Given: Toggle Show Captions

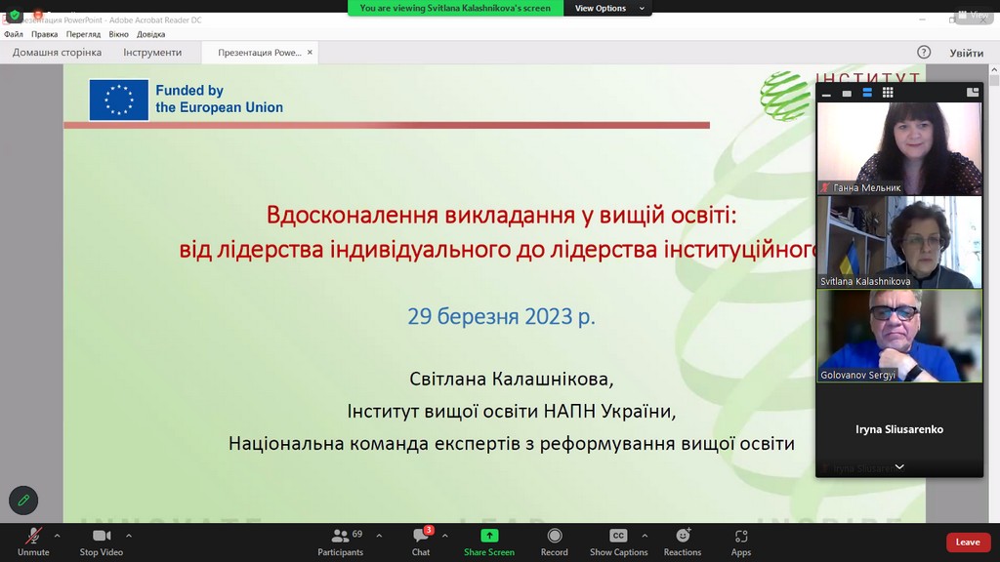Looking at the screenshot, I should coord(618,542).
